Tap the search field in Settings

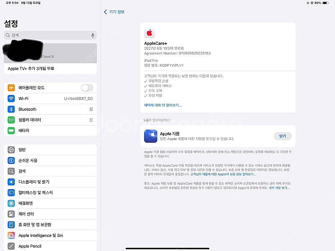point(50,35)
